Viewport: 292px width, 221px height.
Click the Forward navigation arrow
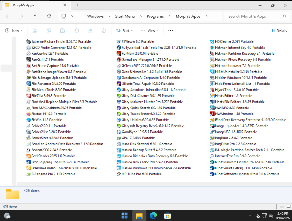tap(21, 16)
